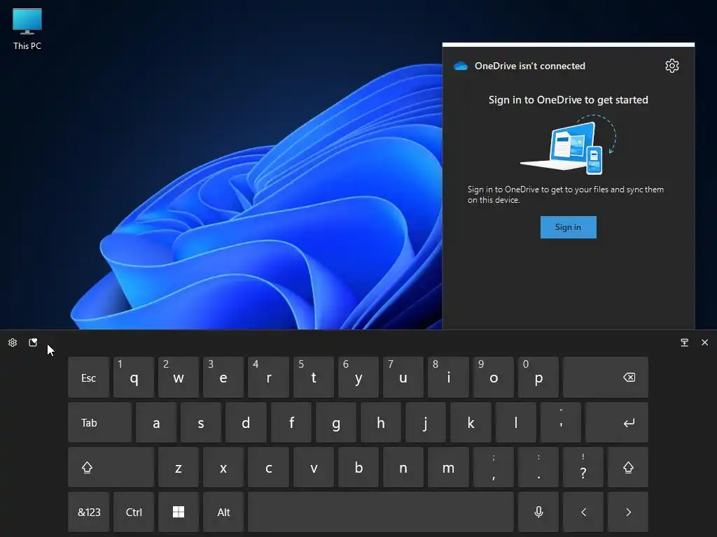The image size is (717, 537).
Task: Tap the d key
Action: 246,422
